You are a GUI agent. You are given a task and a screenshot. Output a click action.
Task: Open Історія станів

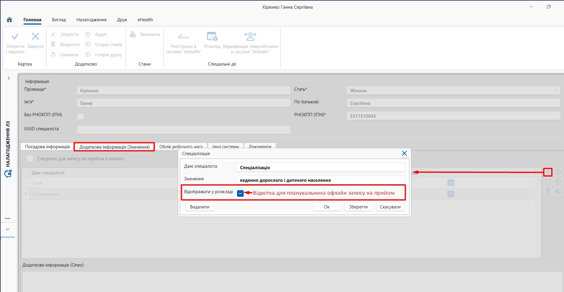pyautogui.click(x=104, y=45)
